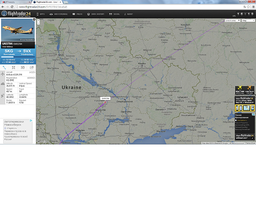Click the Aircraft type Airbus A320 text
The width and height of the screenshot is (256, 199).
[14, 74]
